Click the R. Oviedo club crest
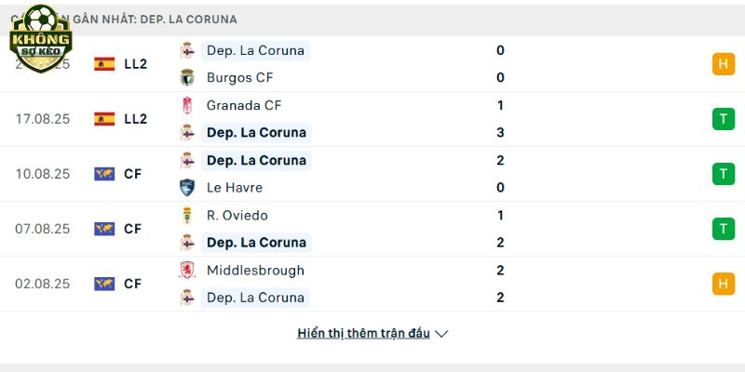 tap(187, 216)
